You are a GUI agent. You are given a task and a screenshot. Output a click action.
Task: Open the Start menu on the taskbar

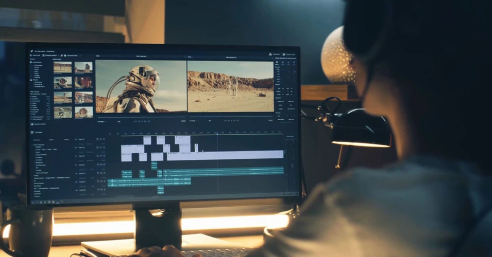pyautogui.click(x=32, y=202)
